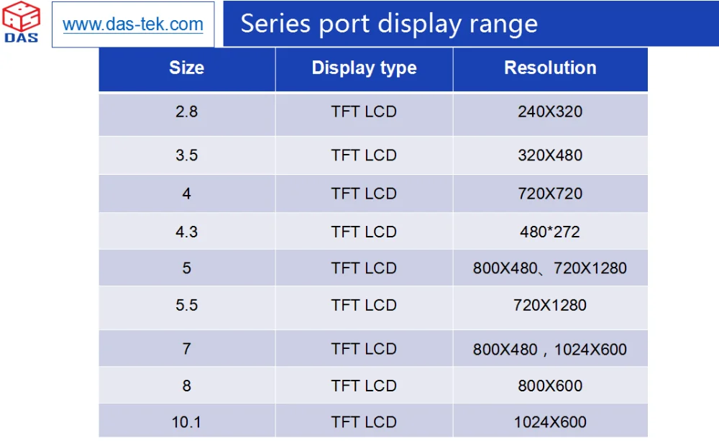This screenshot has width=719, height=441.
Task: Click the 2.8 size cell
Action: (187, 114)
